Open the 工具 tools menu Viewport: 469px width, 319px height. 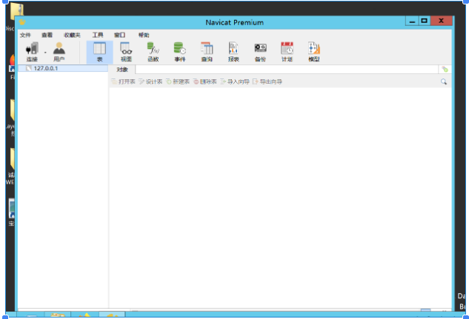[98, 36]
